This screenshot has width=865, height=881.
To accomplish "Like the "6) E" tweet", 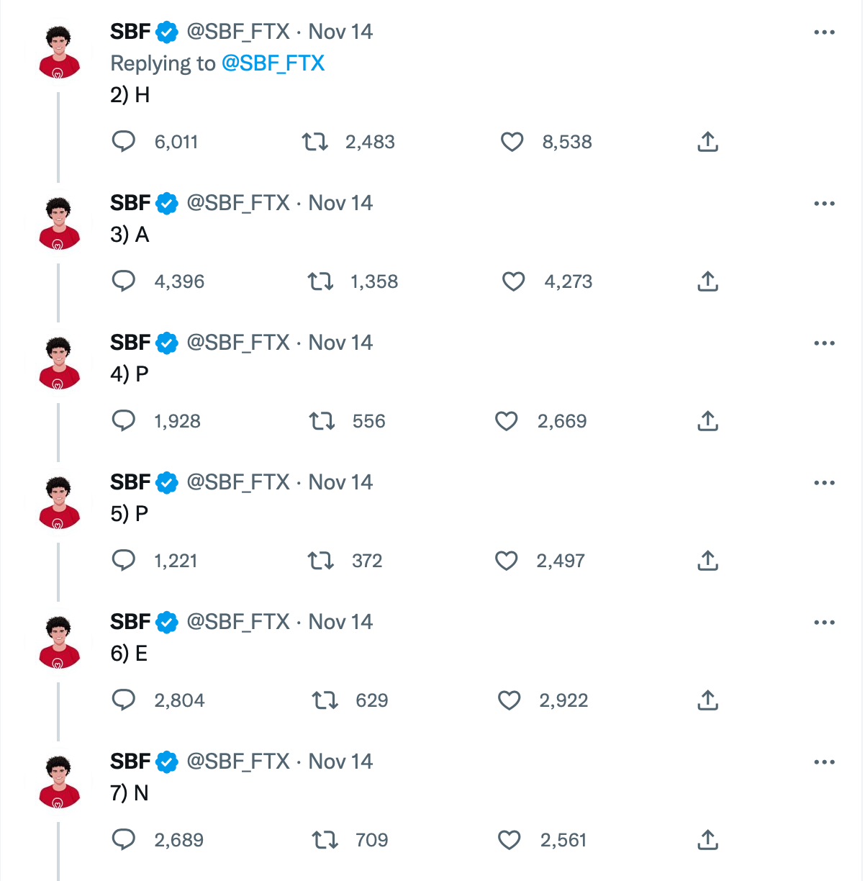I will [510, 700].
